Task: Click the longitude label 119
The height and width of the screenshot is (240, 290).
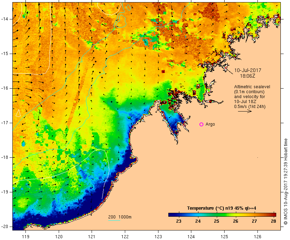Action: tap(26, 237)
